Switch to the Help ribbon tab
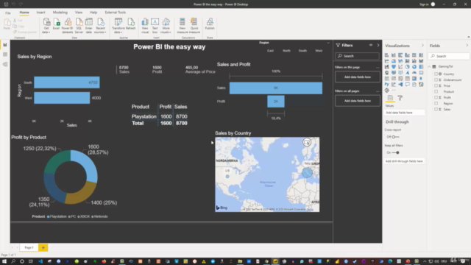Image resolution: width=471 pixels, height=265 pixels. click(93, 13)
